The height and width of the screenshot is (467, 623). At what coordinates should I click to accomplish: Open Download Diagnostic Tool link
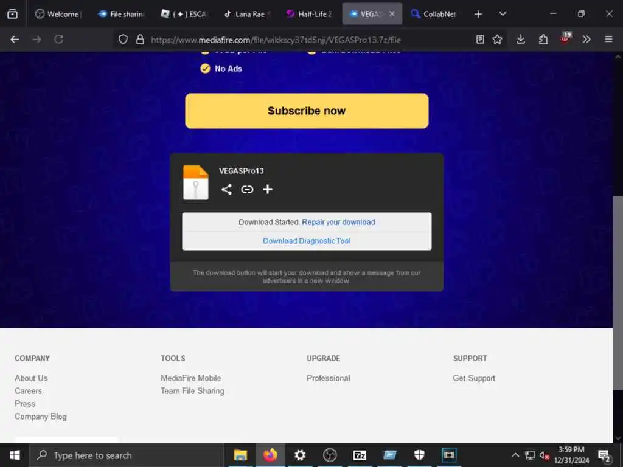click(x=307, y=241)
